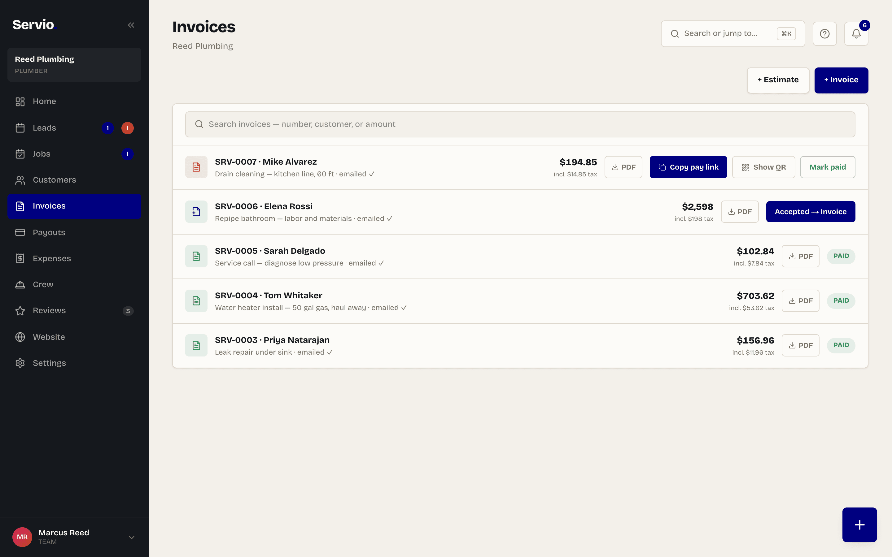Screen dimensions: 892x557
Task: Open Settings in sidebar
Action: 74,363
